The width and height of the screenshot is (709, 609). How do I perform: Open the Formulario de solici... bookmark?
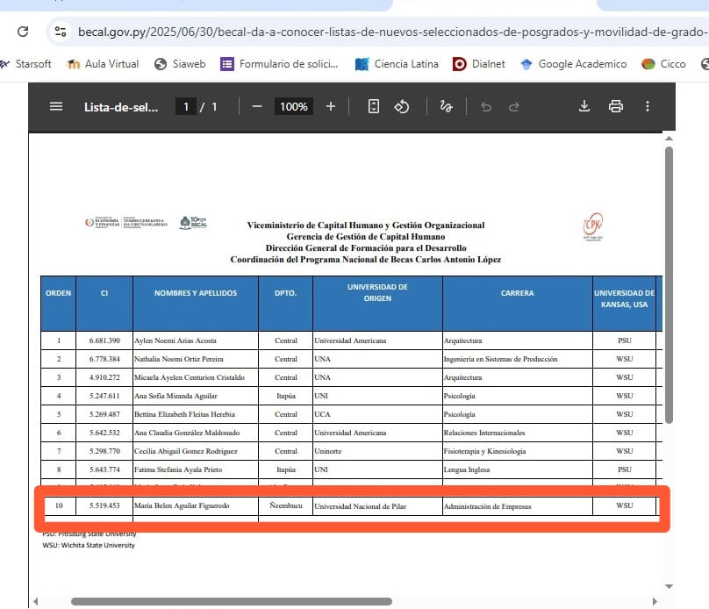(x=279, y=64)
